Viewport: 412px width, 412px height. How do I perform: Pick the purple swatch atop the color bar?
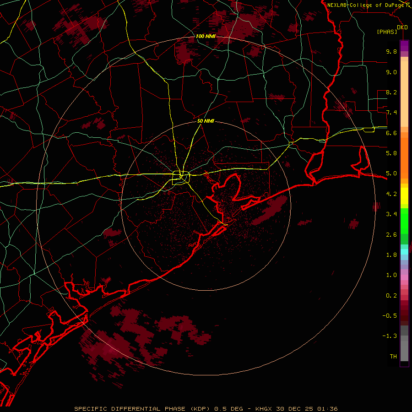coord(404,46)
